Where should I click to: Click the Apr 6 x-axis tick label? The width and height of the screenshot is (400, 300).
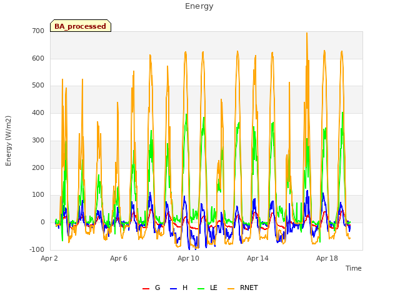tap(119, 258)
